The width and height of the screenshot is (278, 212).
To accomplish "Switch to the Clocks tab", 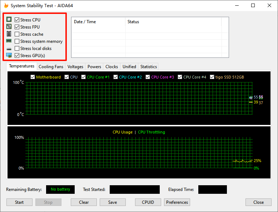I will 111,67.
